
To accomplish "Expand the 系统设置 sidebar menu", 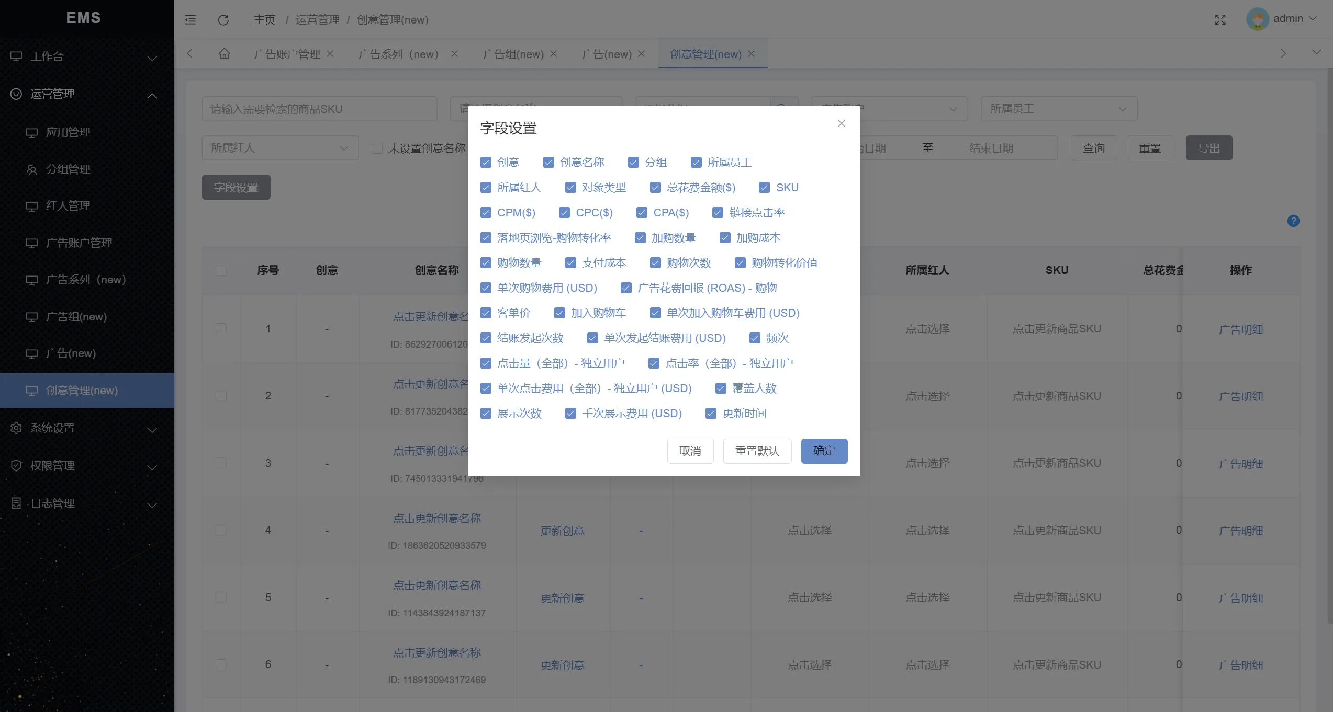I will 152,430.
